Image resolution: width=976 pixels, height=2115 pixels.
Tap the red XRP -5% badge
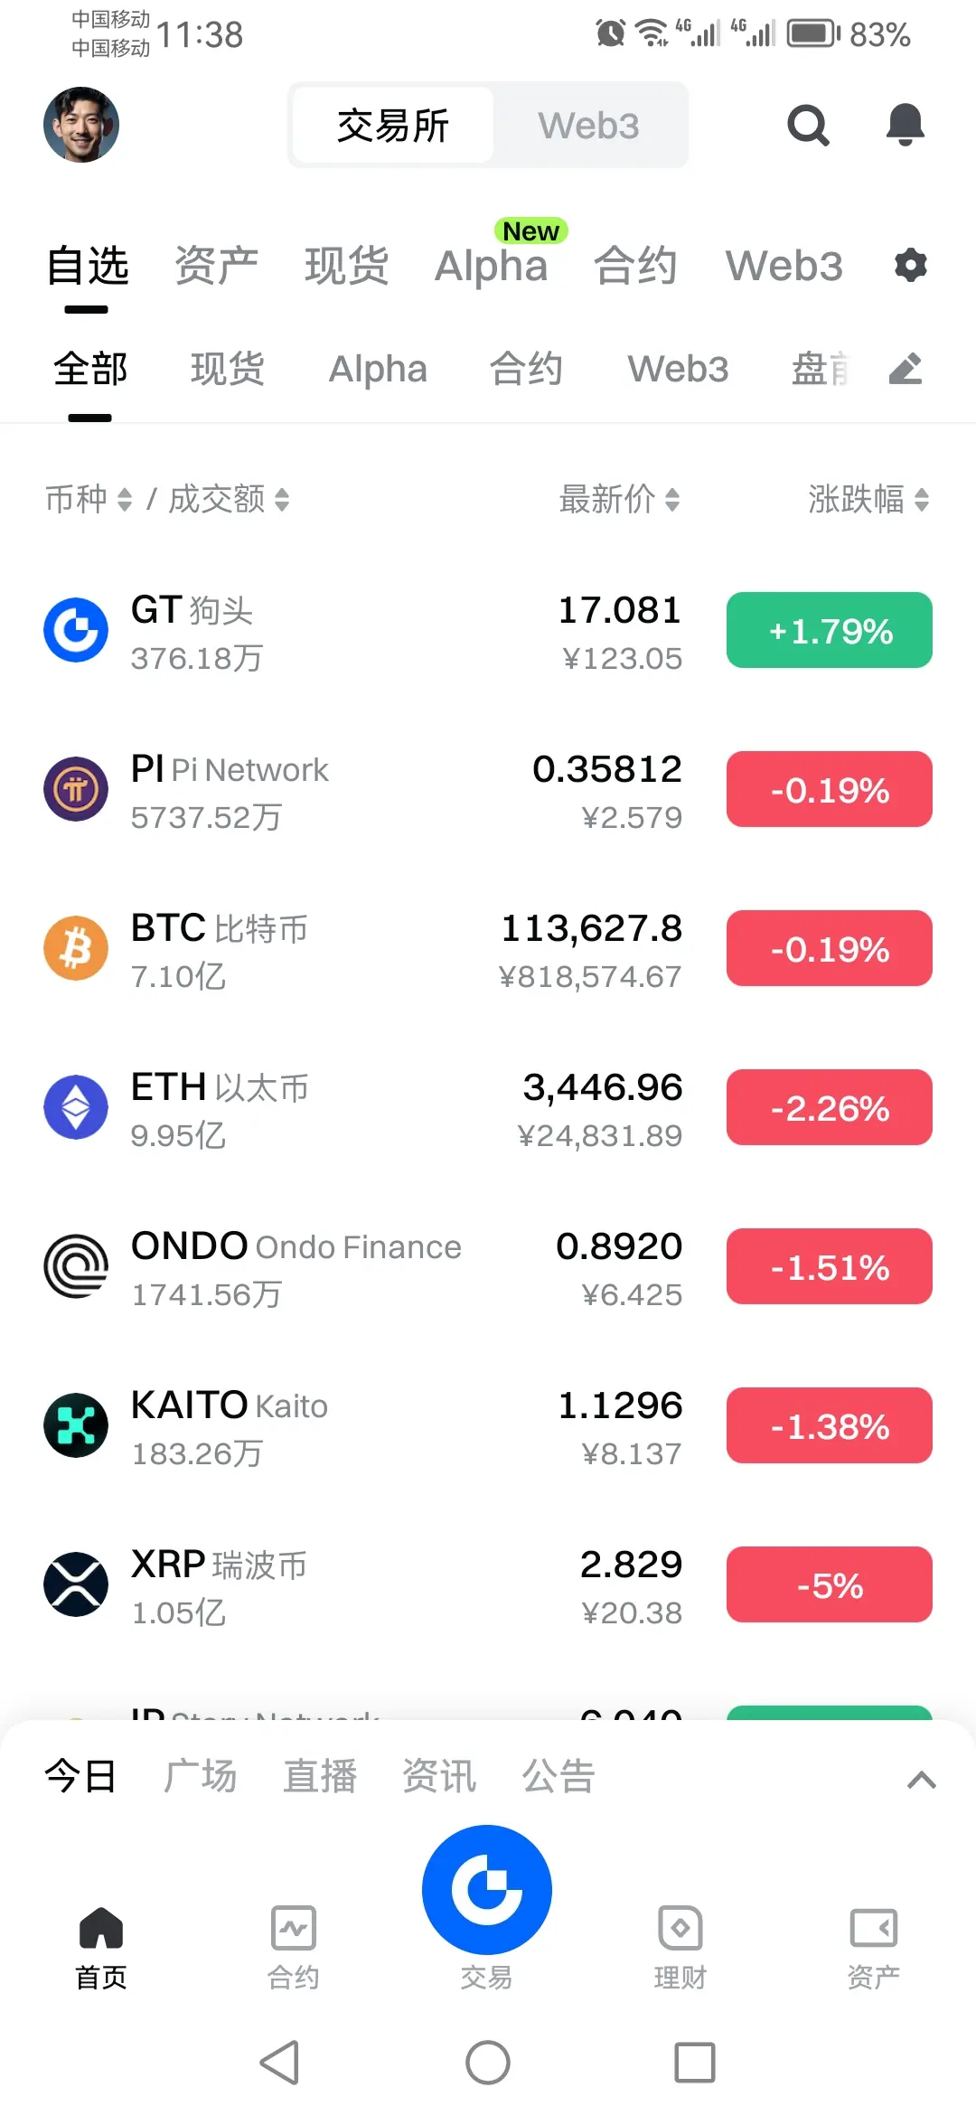(830, 1584)
